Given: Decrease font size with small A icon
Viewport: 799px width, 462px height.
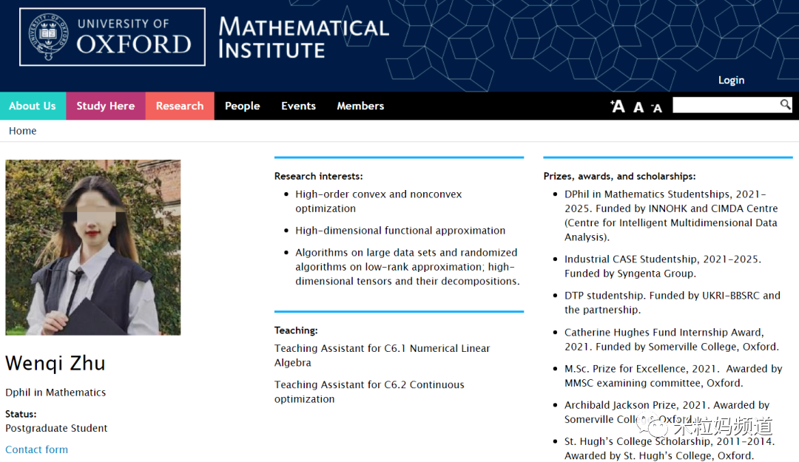Looking at the screenshot, I should [657, 108].
